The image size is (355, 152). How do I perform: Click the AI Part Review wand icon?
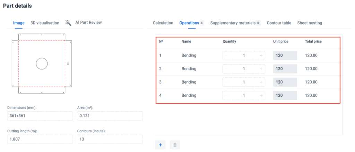68,23
